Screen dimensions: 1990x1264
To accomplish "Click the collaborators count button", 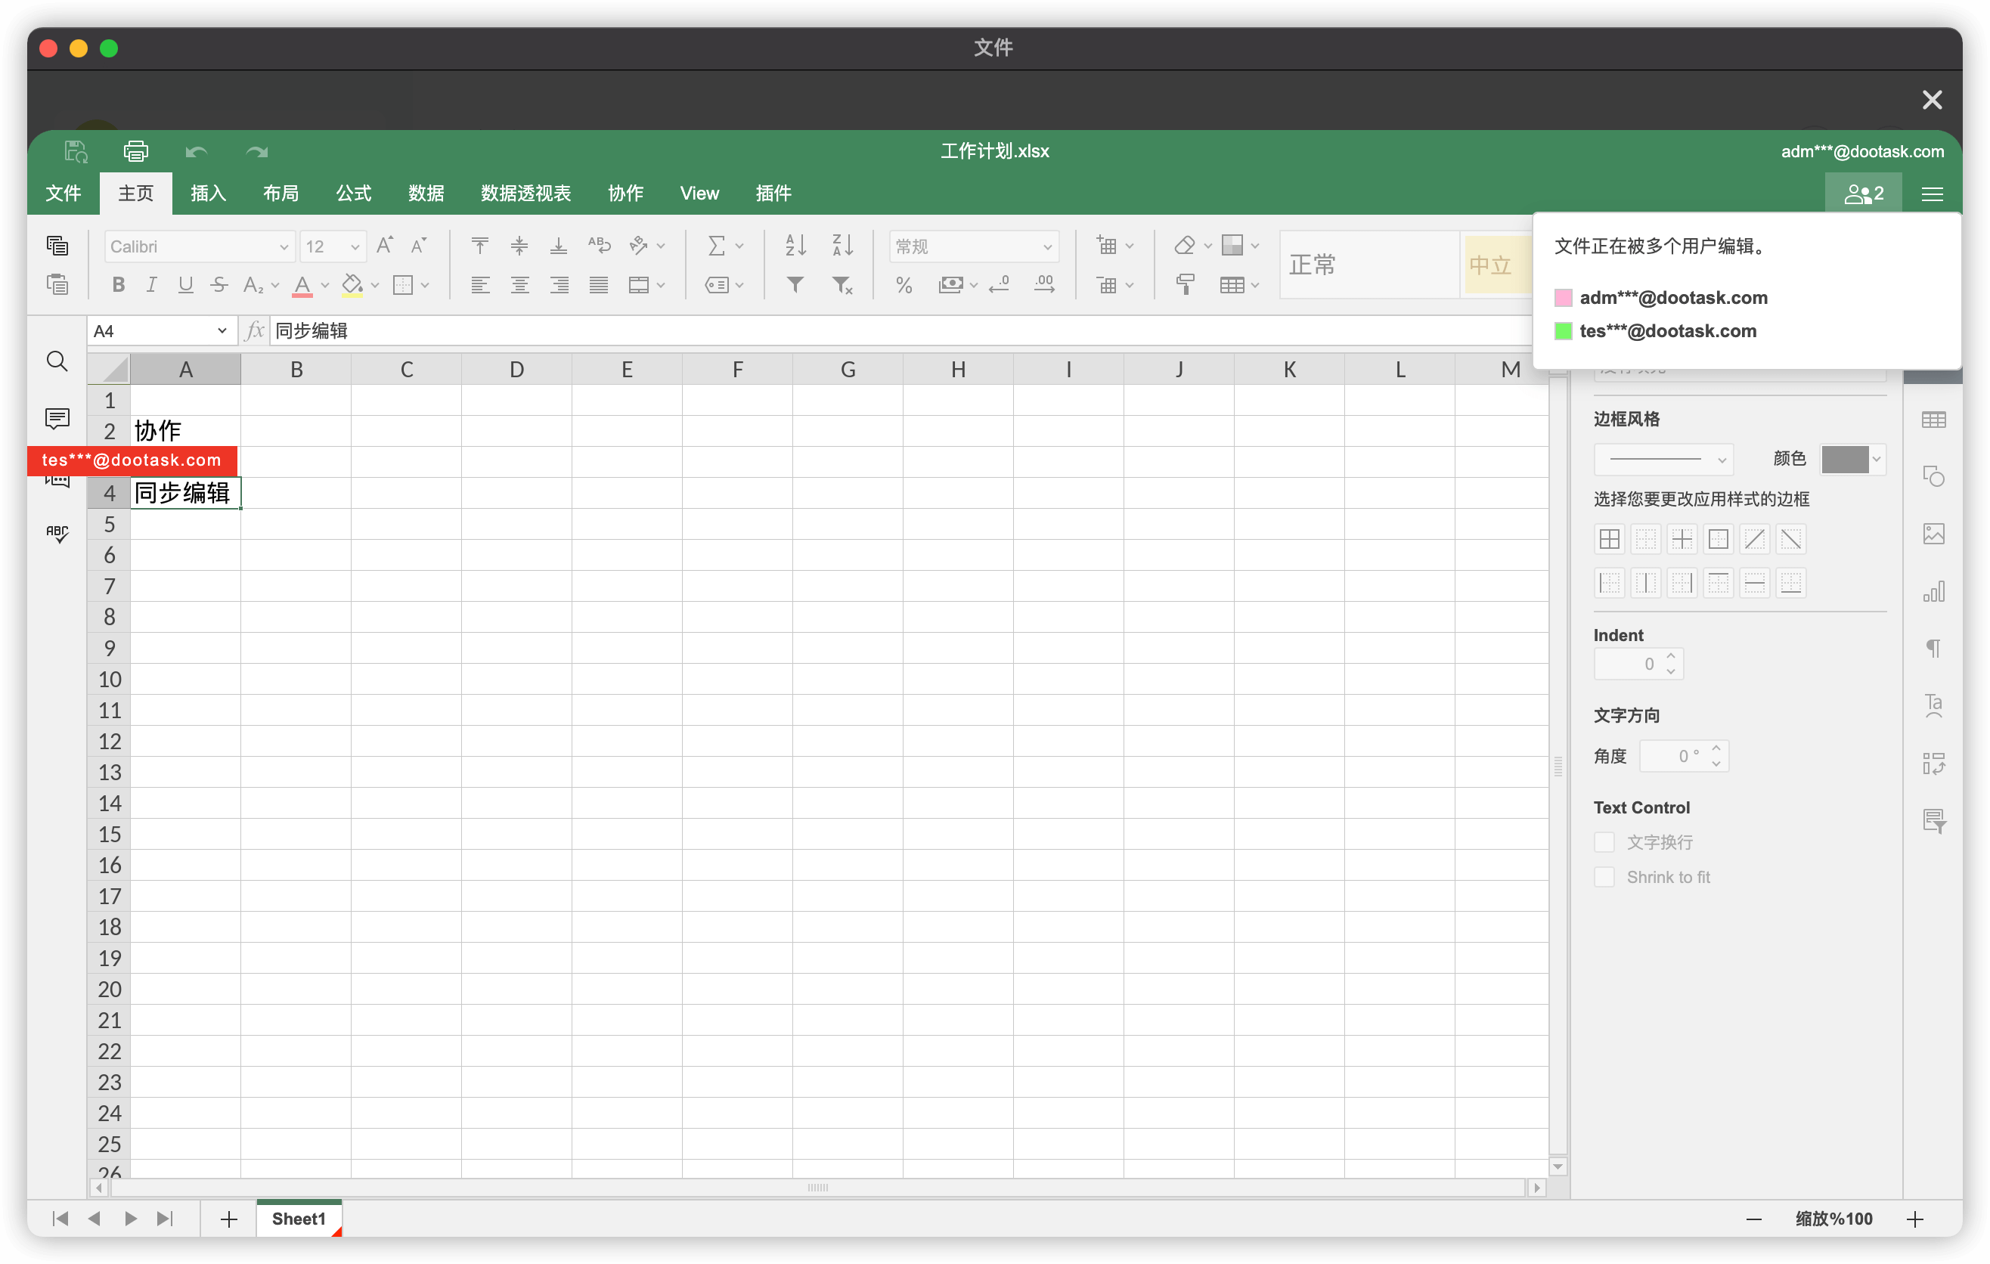I will tap(1863, 194).
